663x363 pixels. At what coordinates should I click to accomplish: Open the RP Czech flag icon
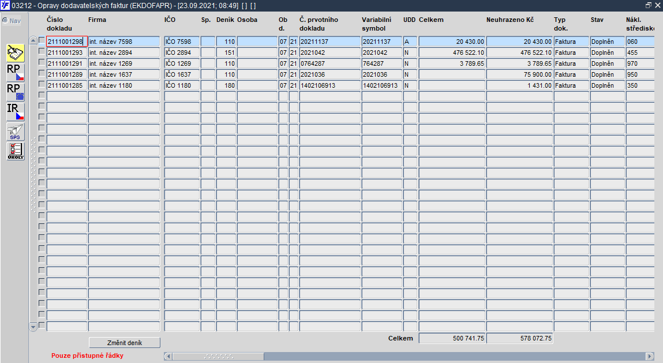[x=16, y=73]
